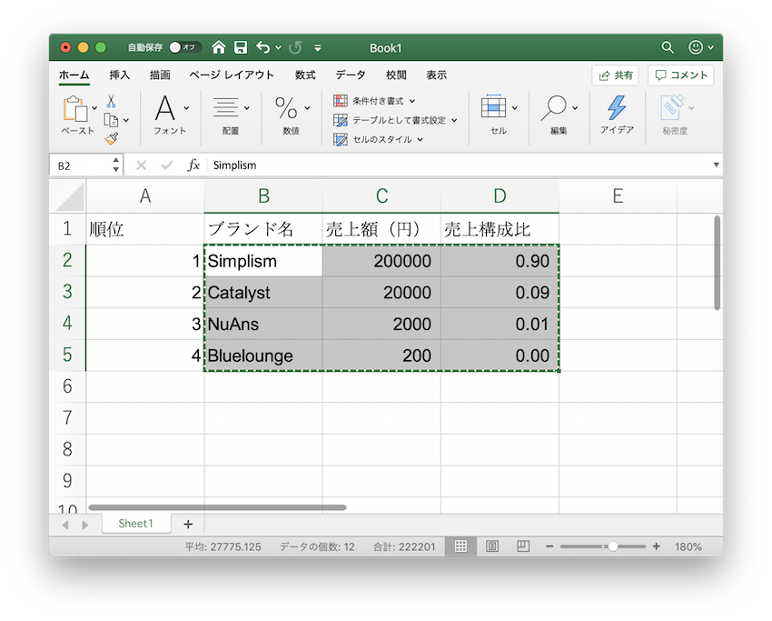772x621 pixels.
Task: Toggle the AutoSave switch
Action: [x=184, y=47]
